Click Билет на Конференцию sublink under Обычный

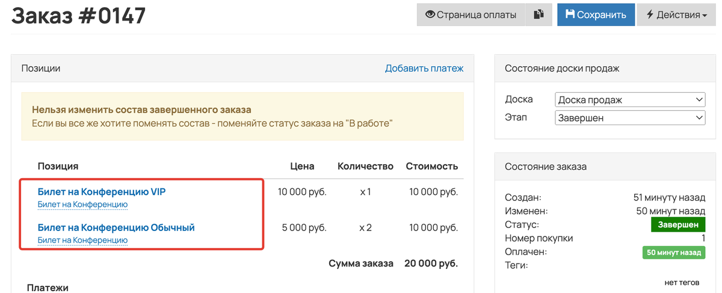82,241
